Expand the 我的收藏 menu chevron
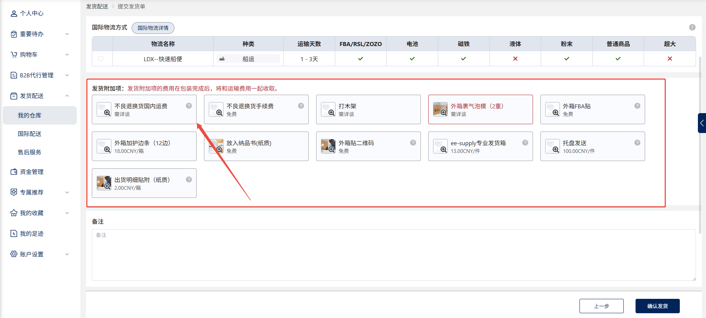Image resolution: width=706 pixels, height=318 pixels. click(67, 213)
